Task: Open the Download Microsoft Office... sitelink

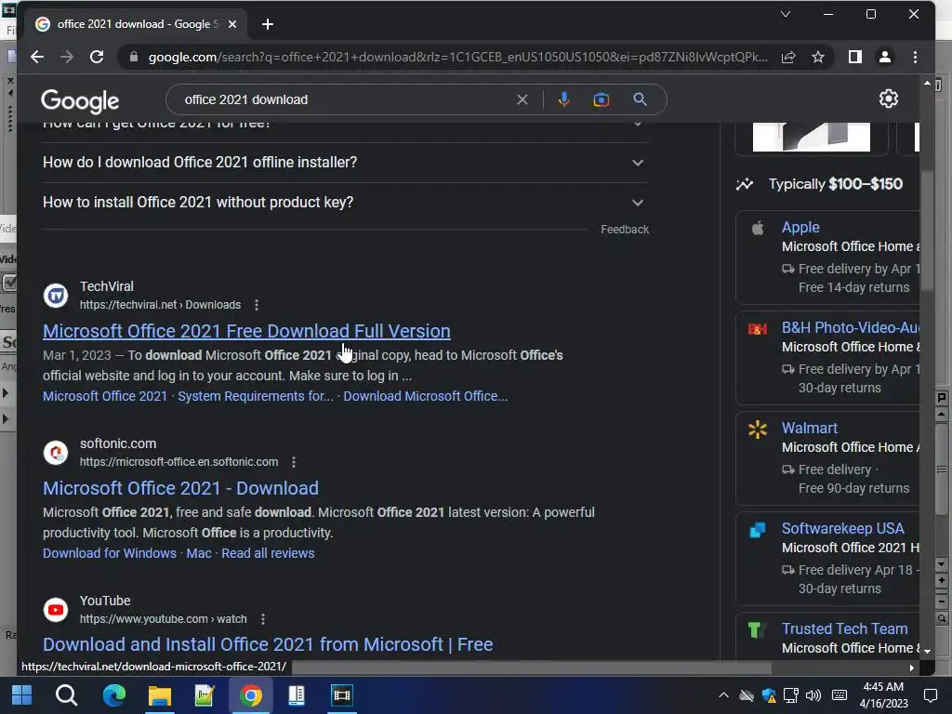Action: [x=426, y=396]
